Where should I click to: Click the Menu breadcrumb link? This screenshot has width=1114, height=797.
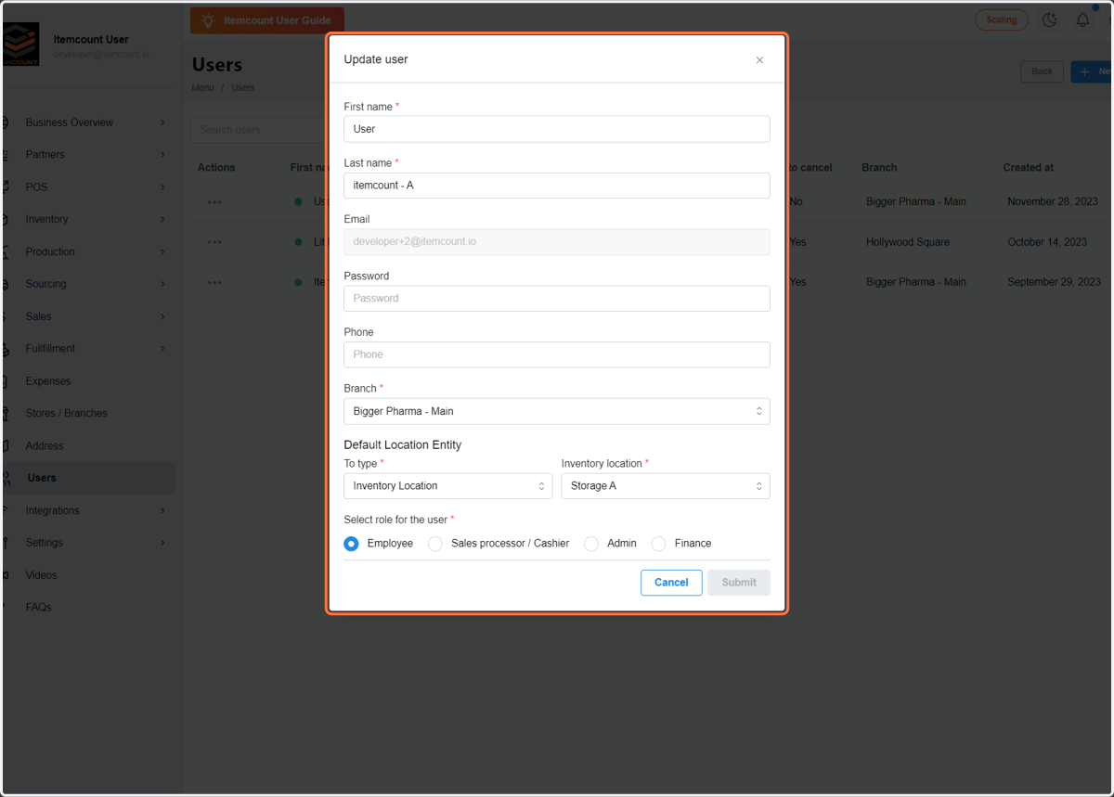202,87
